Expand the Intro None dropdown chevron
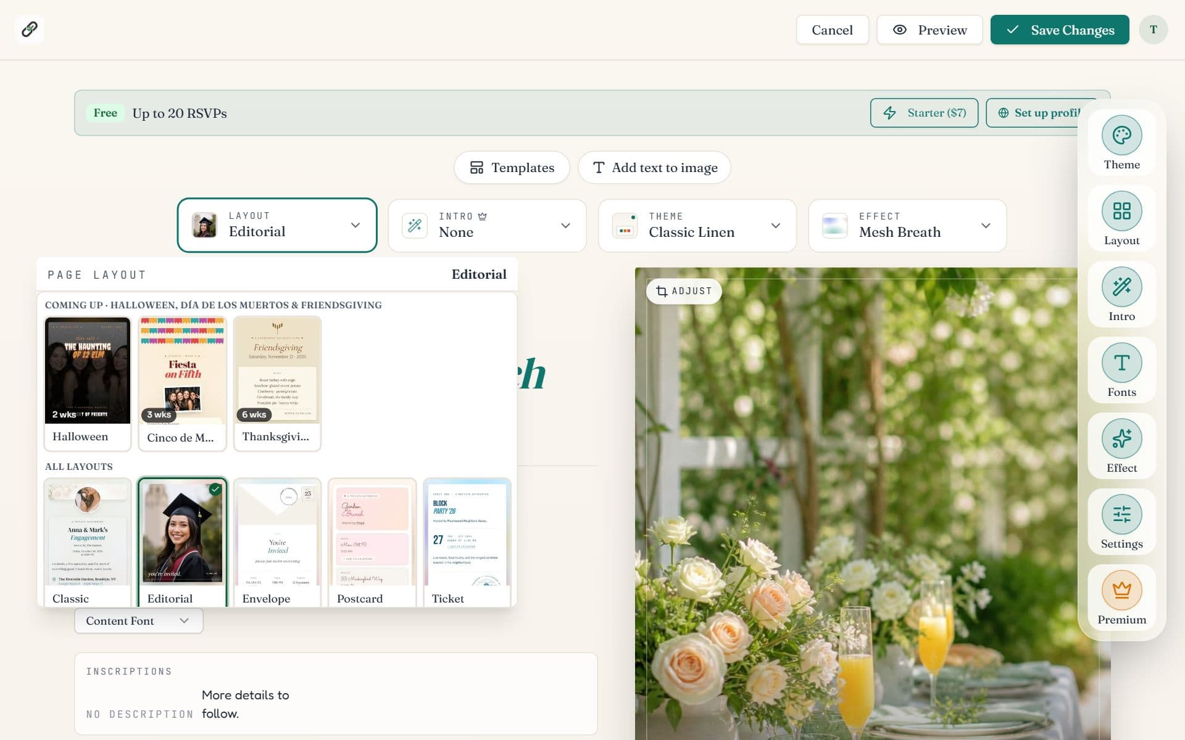The width and height of the screenshot is (1185, 740). [565, 226]
